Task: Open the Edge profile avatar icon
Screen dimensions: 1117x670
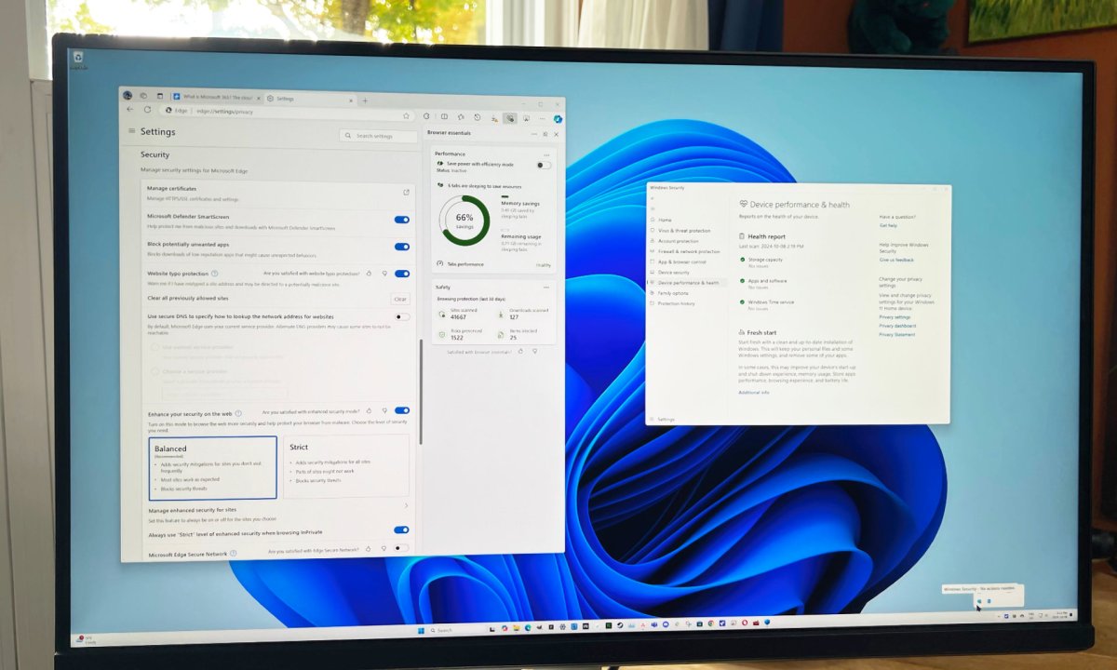Action: (128, 96)
